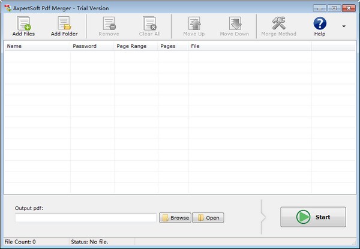The width and height of the screenshot is (360, 249).
Task: Expand the dropdown arrow next to Help
Action: point(344,26)
